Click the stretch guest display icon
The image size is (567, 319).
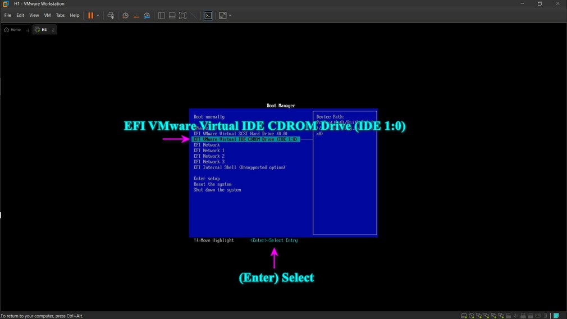tap(223, 16)
